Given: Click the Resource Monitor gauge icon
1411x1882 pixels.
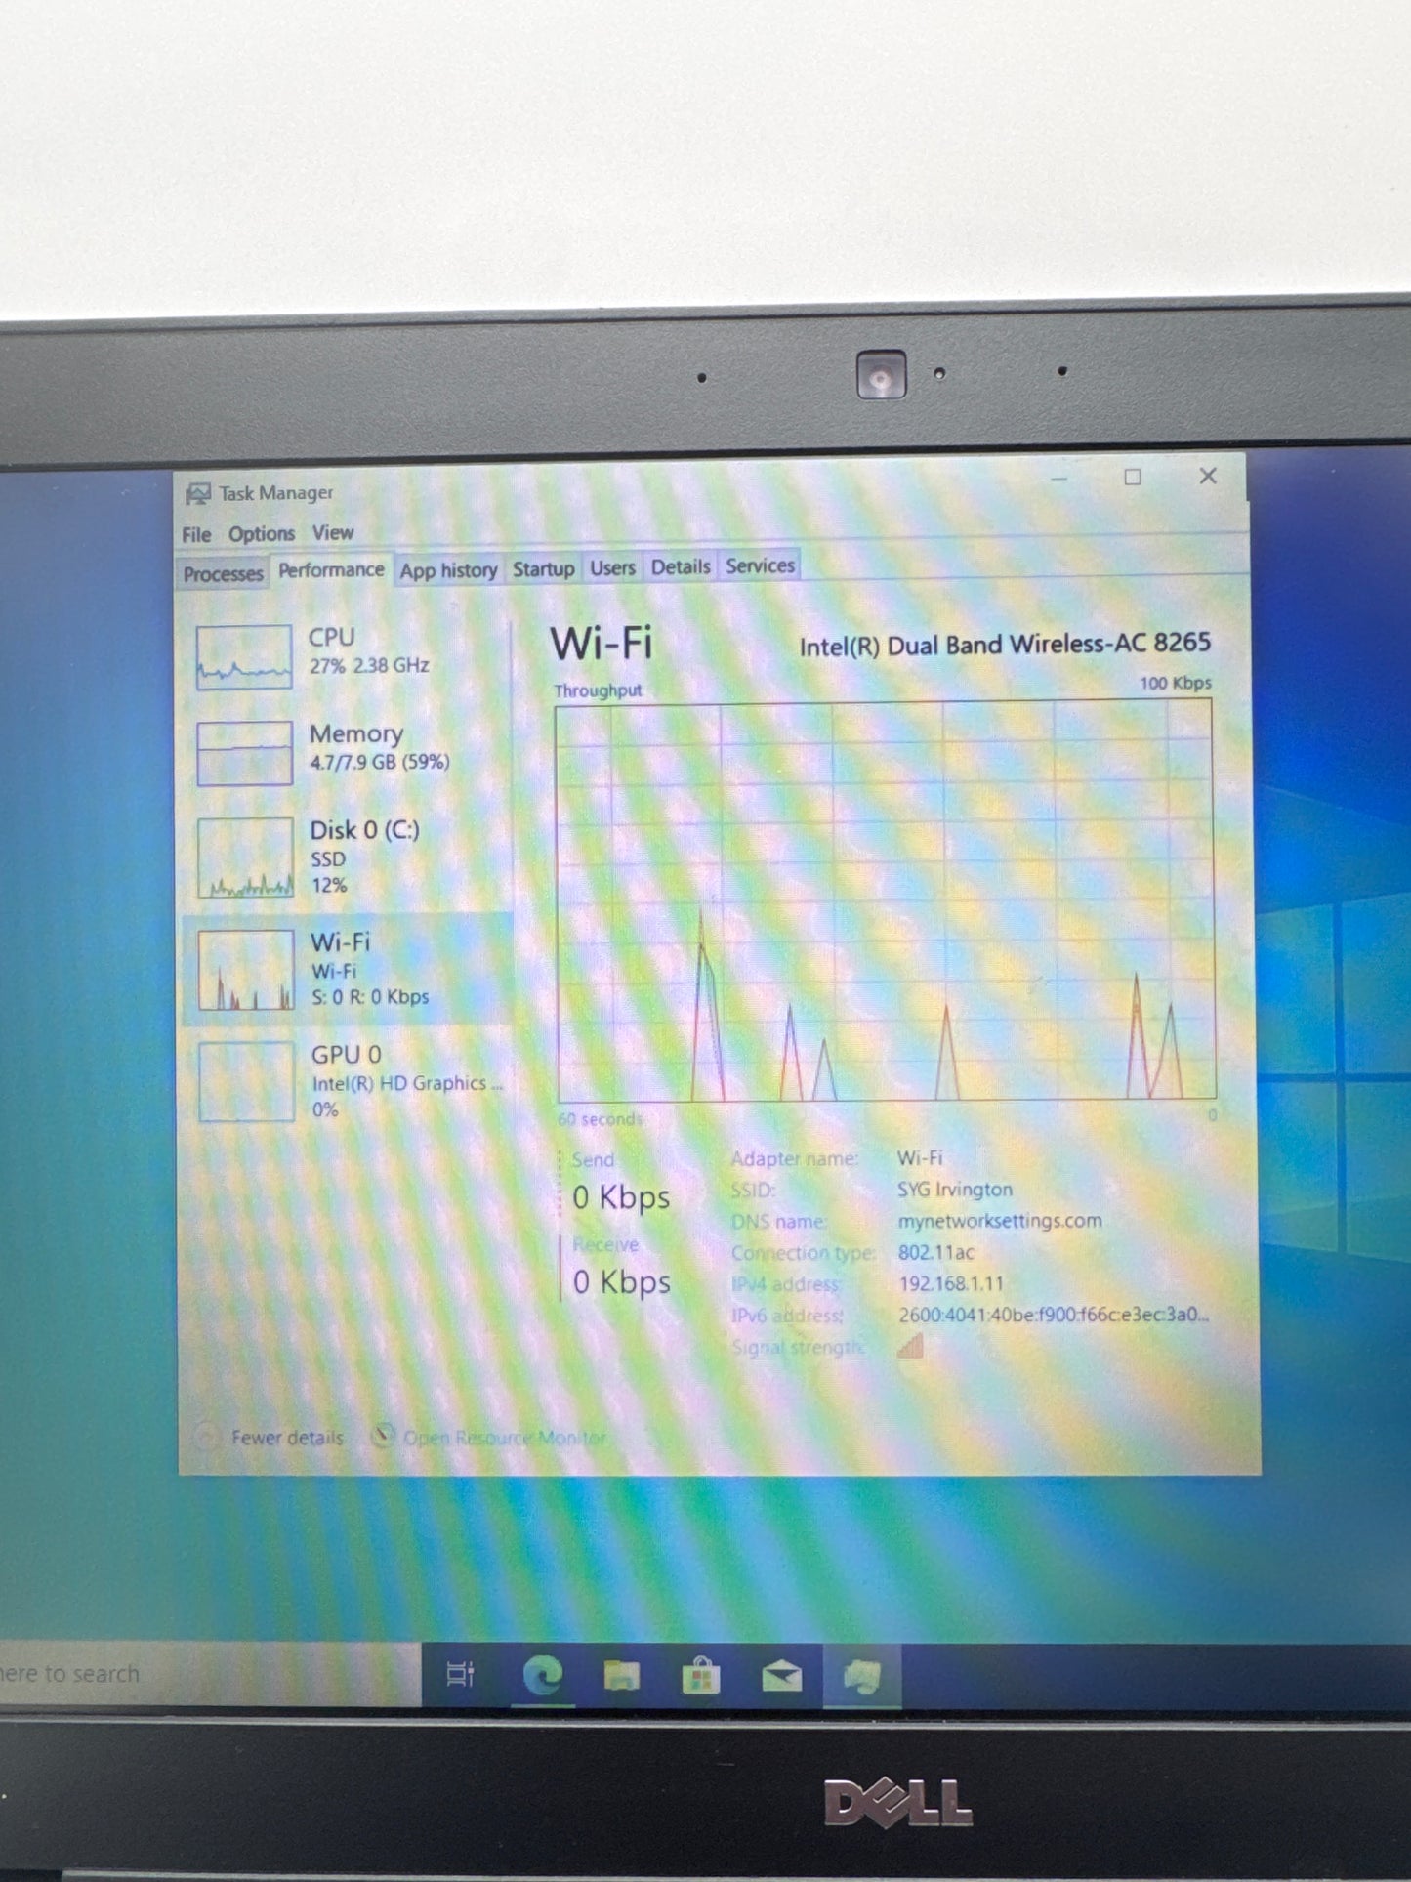Looking at the screenshot, I should click(383, 1437).
